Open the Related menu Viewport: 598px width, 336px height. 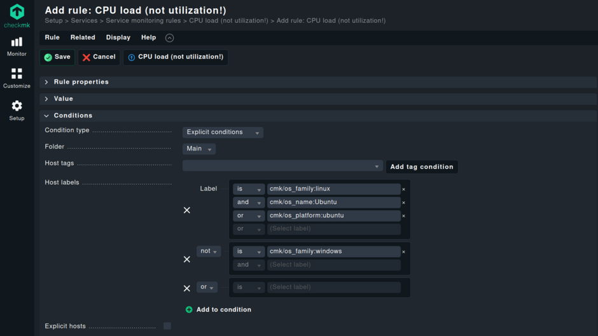(83, 37)
